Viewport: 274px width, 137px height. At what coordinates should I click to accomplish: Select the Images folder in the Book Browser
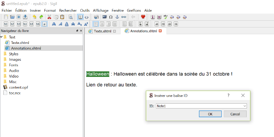(x=15, y=59)
